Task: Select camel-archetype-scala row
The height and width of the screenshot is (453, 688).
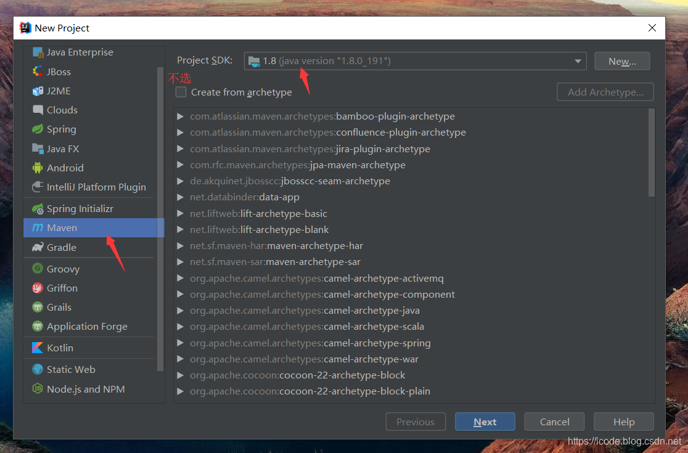Action: tap(414, 327)
